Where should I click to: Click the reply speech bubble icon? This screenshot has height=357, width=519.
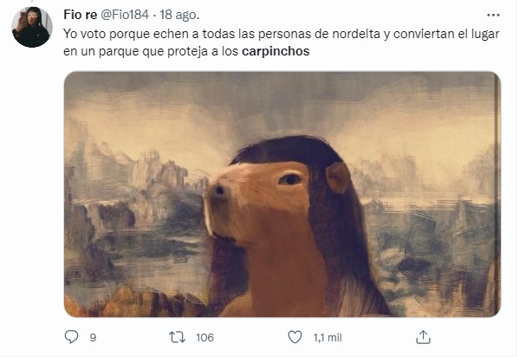(71, 337)
